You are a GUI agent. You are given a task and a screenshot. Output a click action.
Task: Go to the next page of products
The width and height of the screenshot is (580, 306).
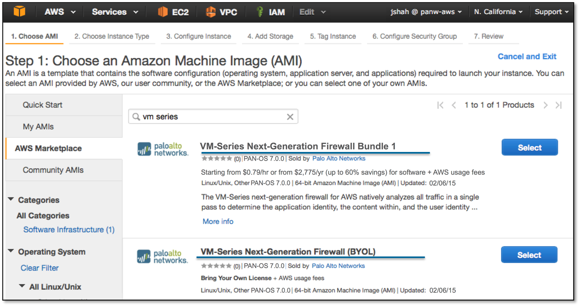click(545, 105)
